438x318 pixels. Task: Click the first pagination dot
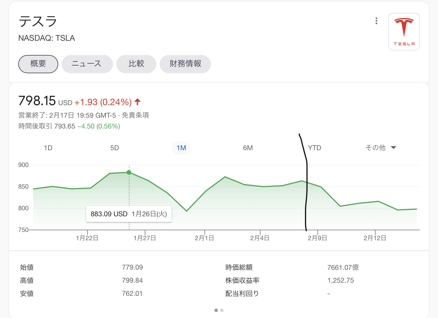pyautogui.click(x=216, y=310)
